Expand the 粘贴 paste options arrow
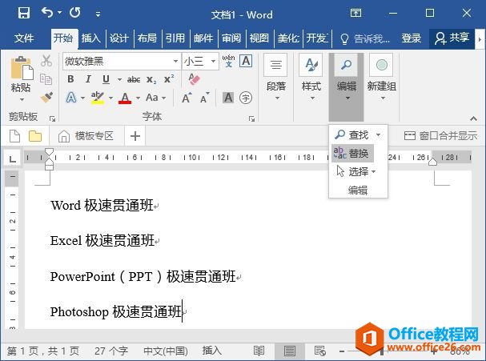This screenshot has width=486, height=361. (x=22, y=99)
